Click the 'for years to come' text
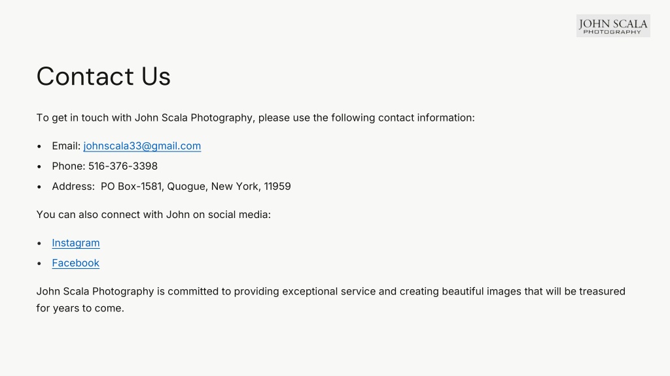This screenshot has width=670, height=376. tap(80, 308)
